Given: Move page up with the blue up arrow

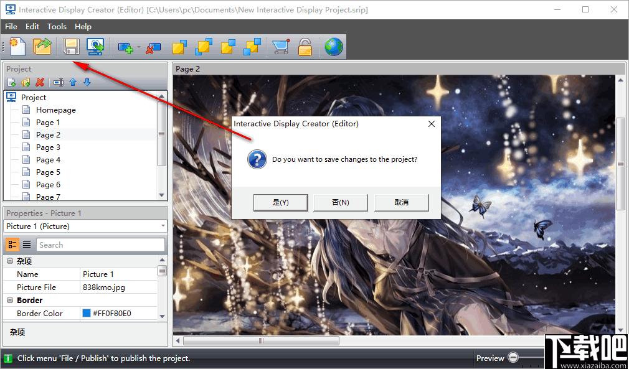Looking at the screenshot, I should (73, 82).
